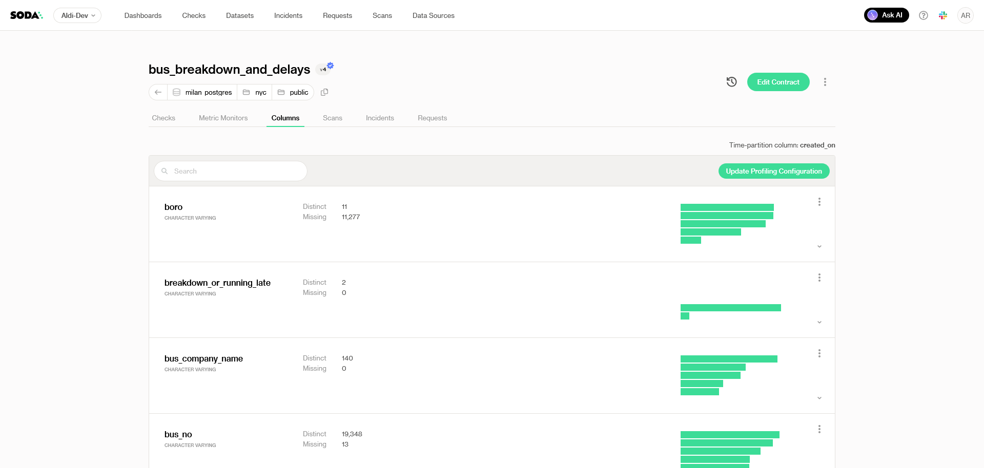984x468 pixels.
Task: Click the columns Search field
Action: (231, 171)
